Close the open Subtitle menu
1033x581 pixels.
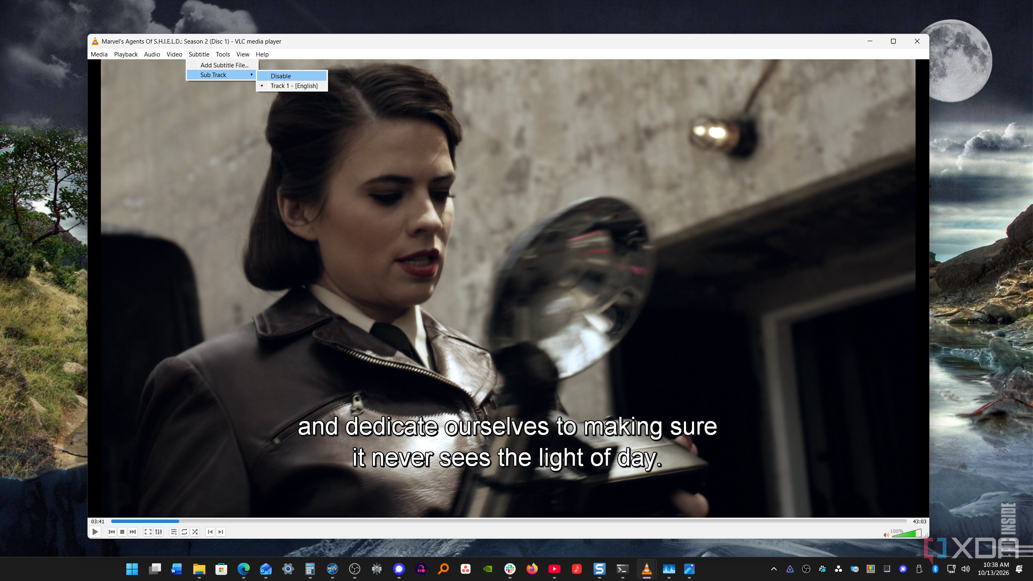point(199,54)
